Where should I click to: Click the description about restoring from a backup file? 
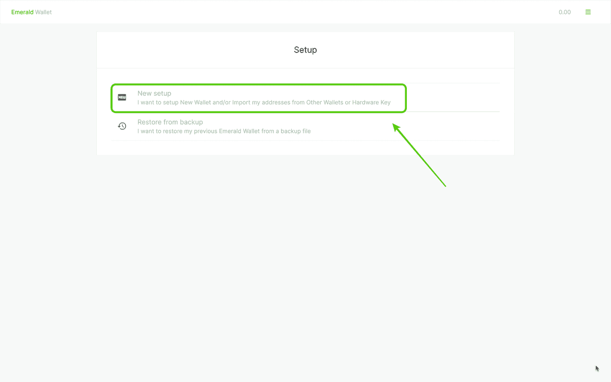coord(224,131)
